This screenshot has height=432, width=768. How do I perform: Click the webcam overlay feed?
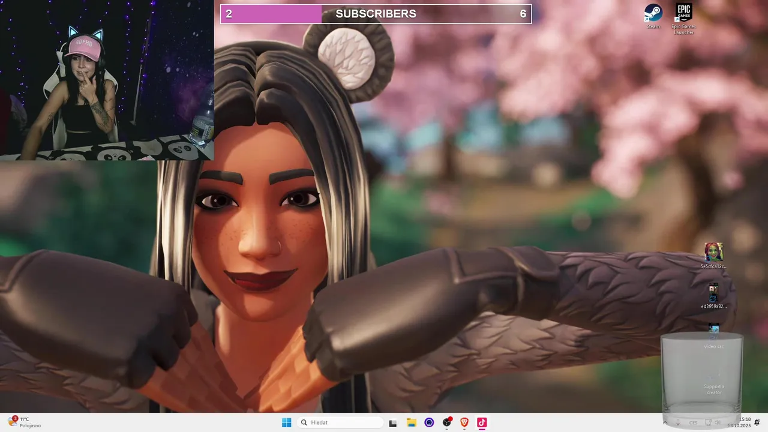coord(107,80)
